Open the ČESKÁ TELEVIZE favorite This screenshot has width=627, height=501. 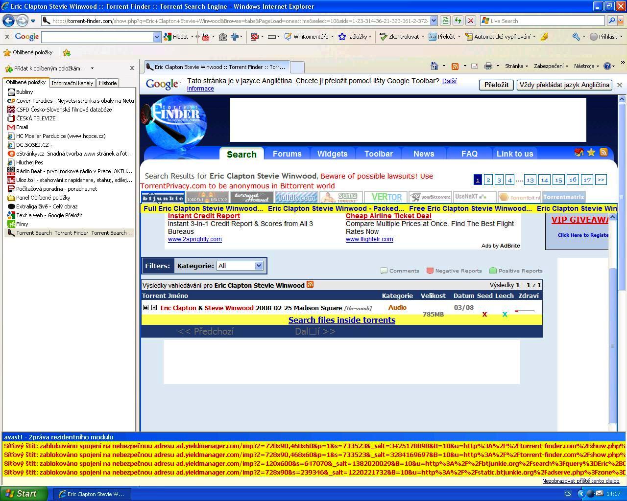(x=36, y=118)
